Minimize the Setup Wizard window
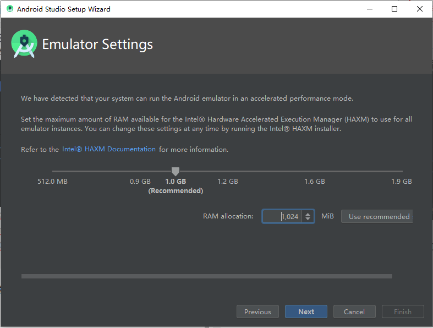The height and width of the screenshot is (328, 433). click(370, 9)
